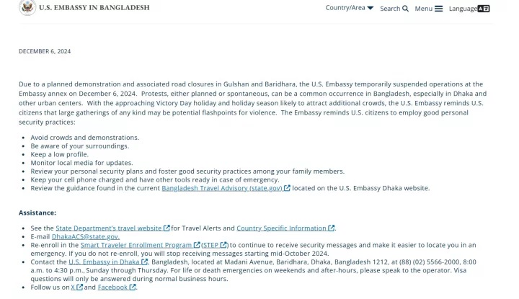Click the U.S. Embassy in Bangladesh title
Image resolution: width=519 pixels, height=299 pixels.
94,8
